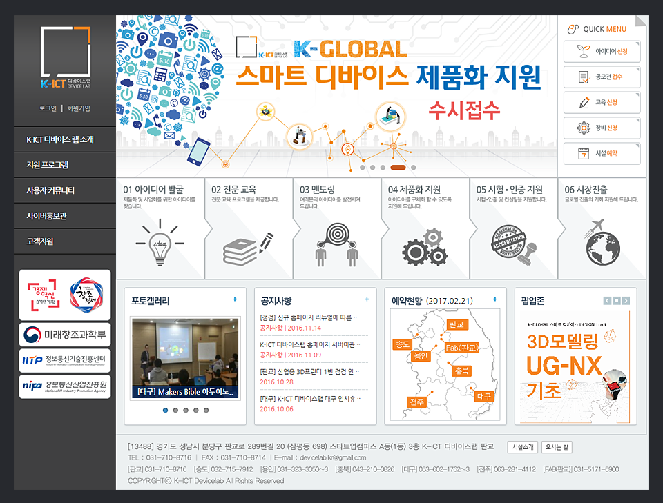Click 시설 예약 calendar quick button
The image size is (663, 503).
point(602,153)
